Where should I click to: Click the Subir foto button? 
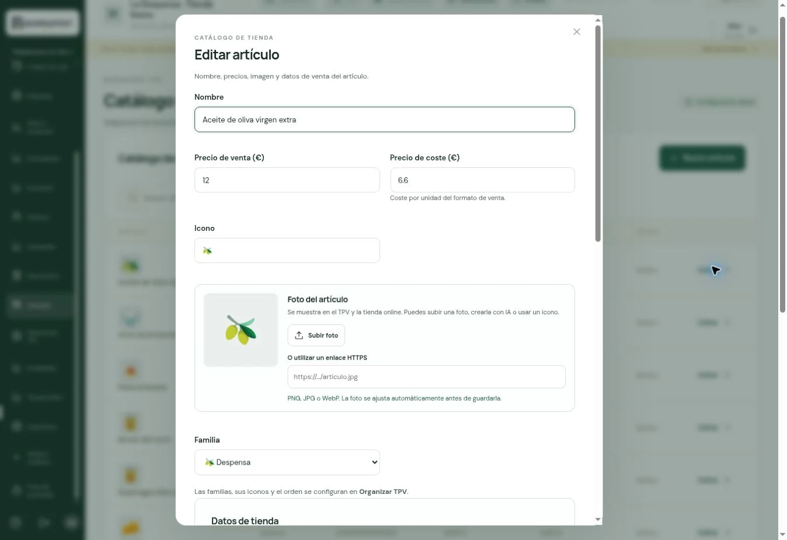(316, 335)
